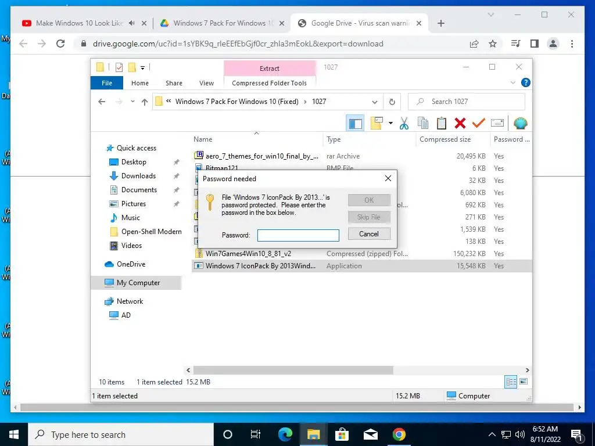Refresh the 1027 folder view

[x=392, y=102]
